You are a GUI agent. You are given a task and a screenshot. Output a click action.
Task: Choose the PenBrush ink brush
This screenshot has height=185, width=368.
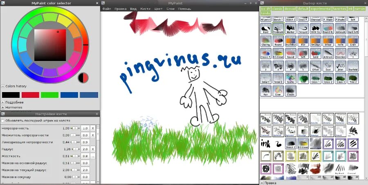tap(278, 28)
